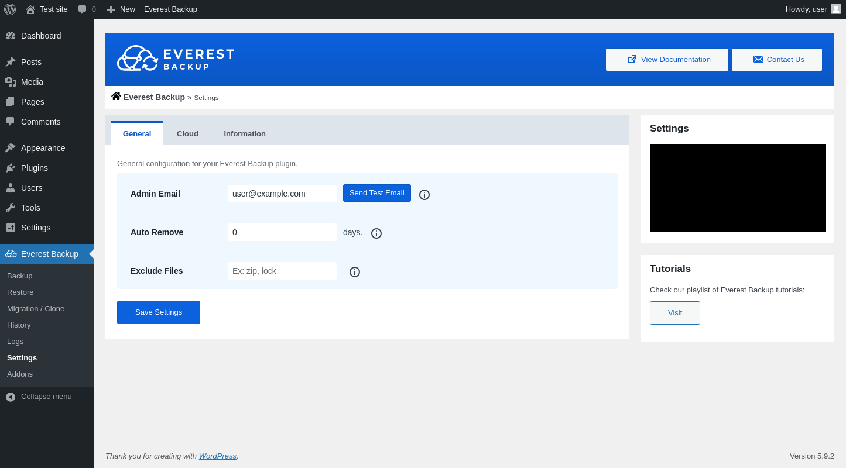The width and height of the screenshot is (846, 468).
Task: Click the Plugins label in the sidebar
Action: click(x=35, y=168)
